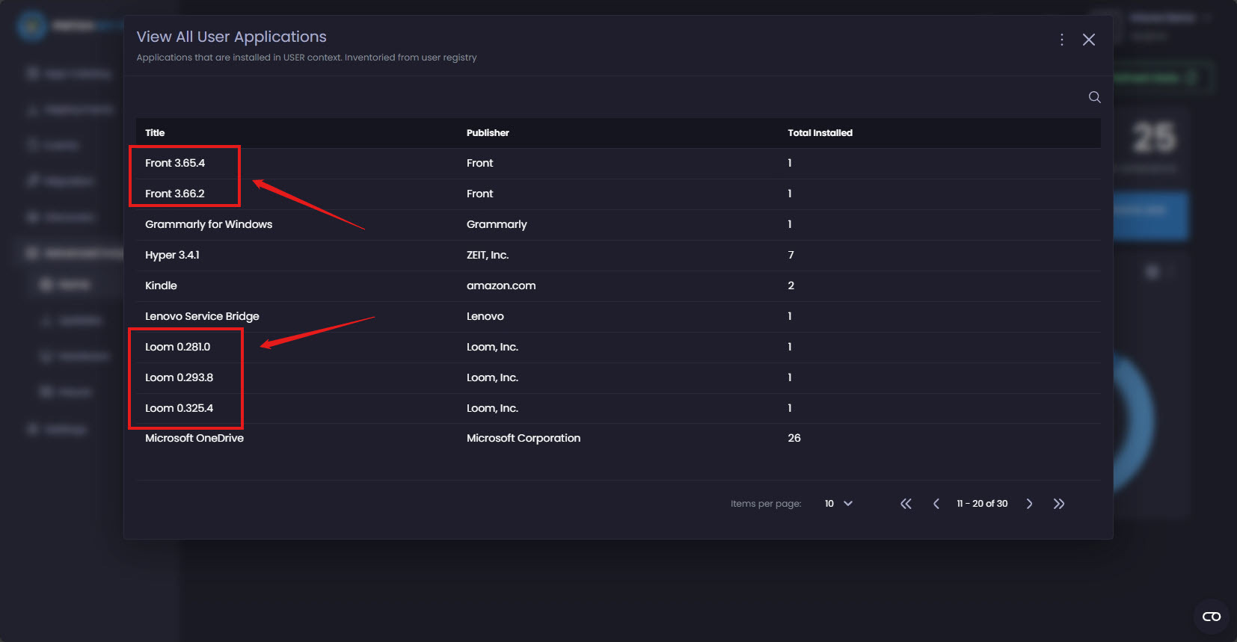1237x642 pixels.
Task: Sort by Total Installed column header
Action: click(820, 133)
